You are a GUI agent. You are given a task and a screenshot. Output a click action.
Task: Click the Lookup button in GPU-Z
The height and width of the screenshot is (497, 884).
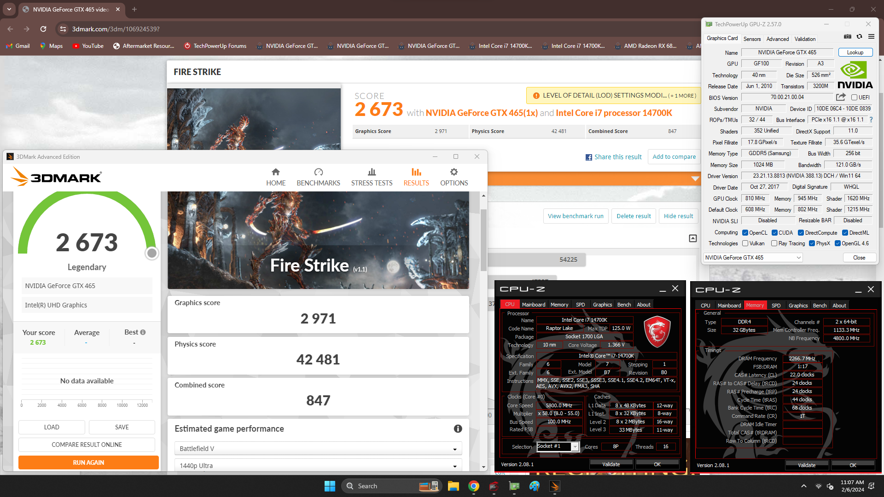[855, 52]
